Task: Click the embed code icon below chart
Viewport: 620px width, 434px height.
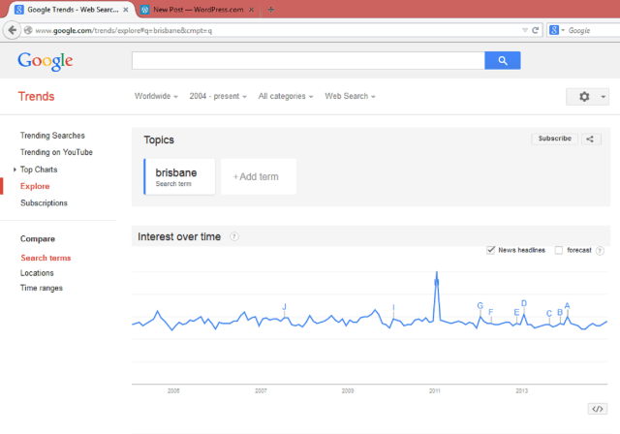Action: (x=597, y=409)
